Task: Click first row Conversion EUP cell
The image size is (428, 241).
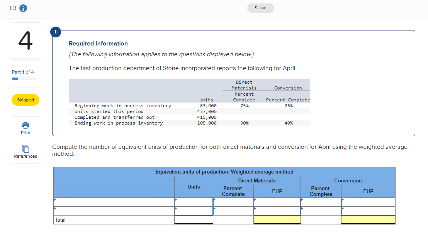Action: point(368,202)
